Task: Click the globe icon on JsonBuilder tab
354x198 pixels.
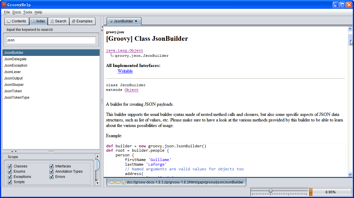Action: click(x=111, y=21)
